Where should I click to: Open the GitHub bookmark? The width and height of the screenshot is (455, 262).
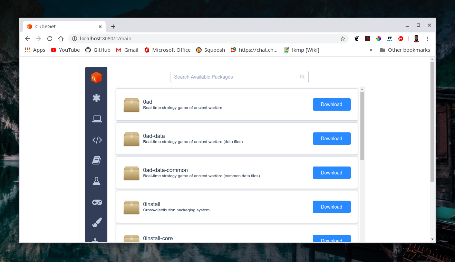pos(98,50)
